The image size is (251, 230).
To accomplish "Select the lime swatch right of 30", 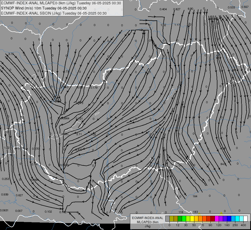I will [188, 218].
